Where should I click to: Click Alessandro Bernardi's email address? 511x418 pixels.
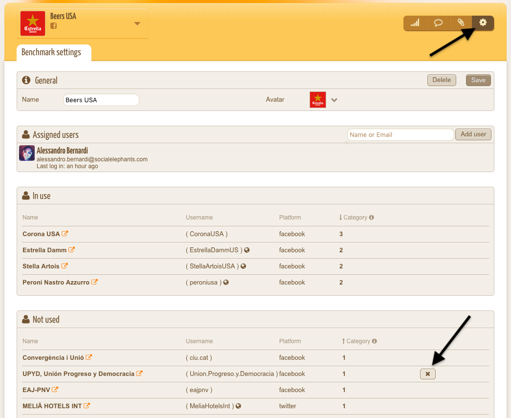pos(92,159)
